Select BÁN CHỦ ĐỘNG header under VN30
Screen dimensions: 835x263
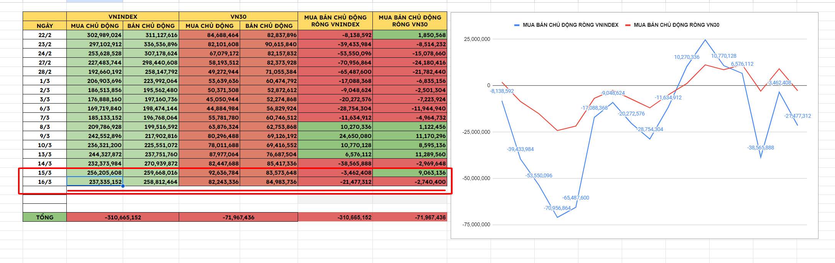269,26
